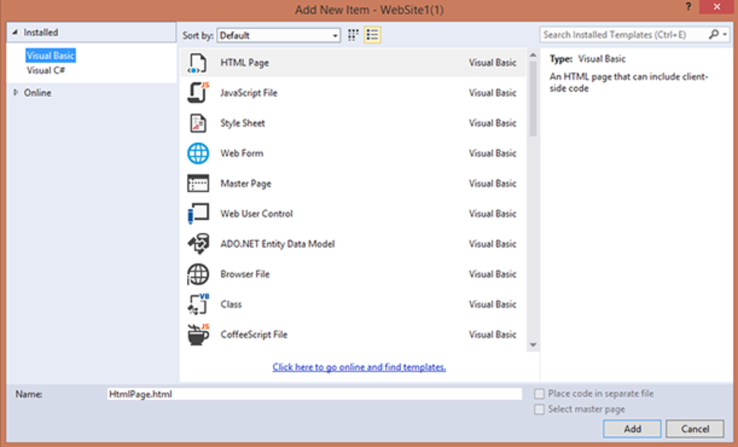Click the "Class" template name

click(x=231, y=304)
